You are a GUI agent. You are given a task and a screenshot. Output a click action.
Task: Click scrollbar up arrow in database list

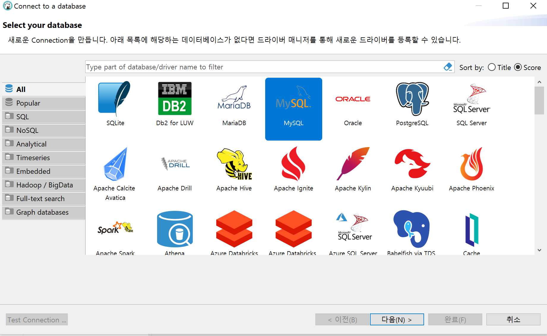(x=539, y=82)
